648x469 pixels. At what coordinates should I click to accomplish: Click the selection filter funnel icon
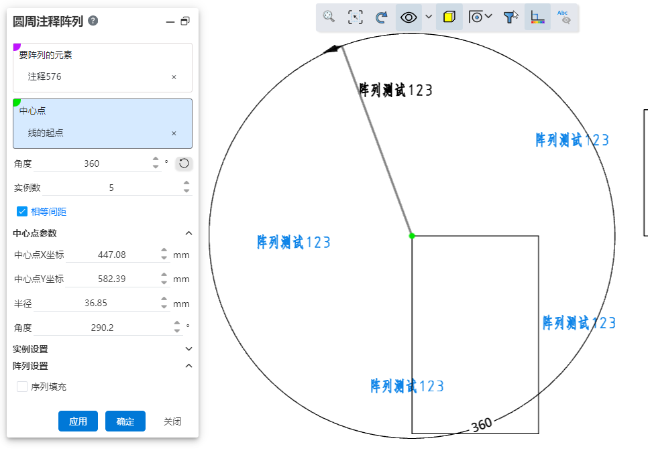coord(510,17)
